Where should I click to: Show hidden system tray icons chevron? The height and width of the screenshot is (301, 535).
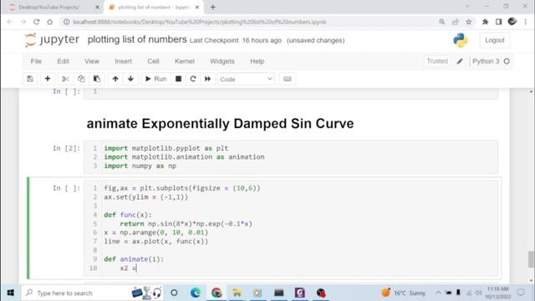click(438, 293)
